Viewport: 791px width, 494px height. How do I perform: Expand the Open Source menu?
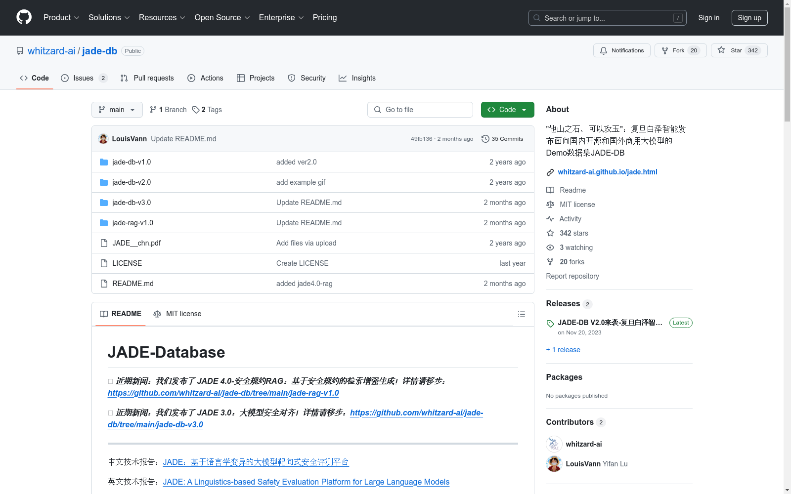pyautogui.click(x=222, y=17)
